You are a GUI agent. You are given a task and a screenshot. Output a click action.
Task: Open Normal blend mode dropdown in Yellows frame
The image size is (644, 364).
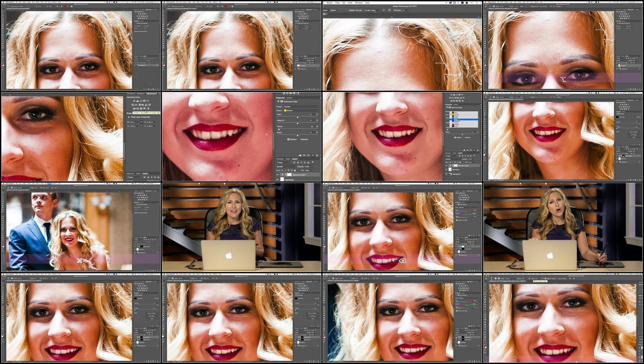pos(285,166)
